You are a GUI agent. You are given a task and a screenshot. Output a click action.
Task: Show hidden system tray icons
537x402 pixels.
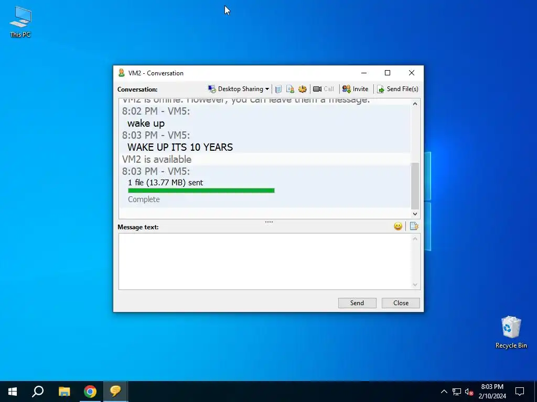click(444, 392)
